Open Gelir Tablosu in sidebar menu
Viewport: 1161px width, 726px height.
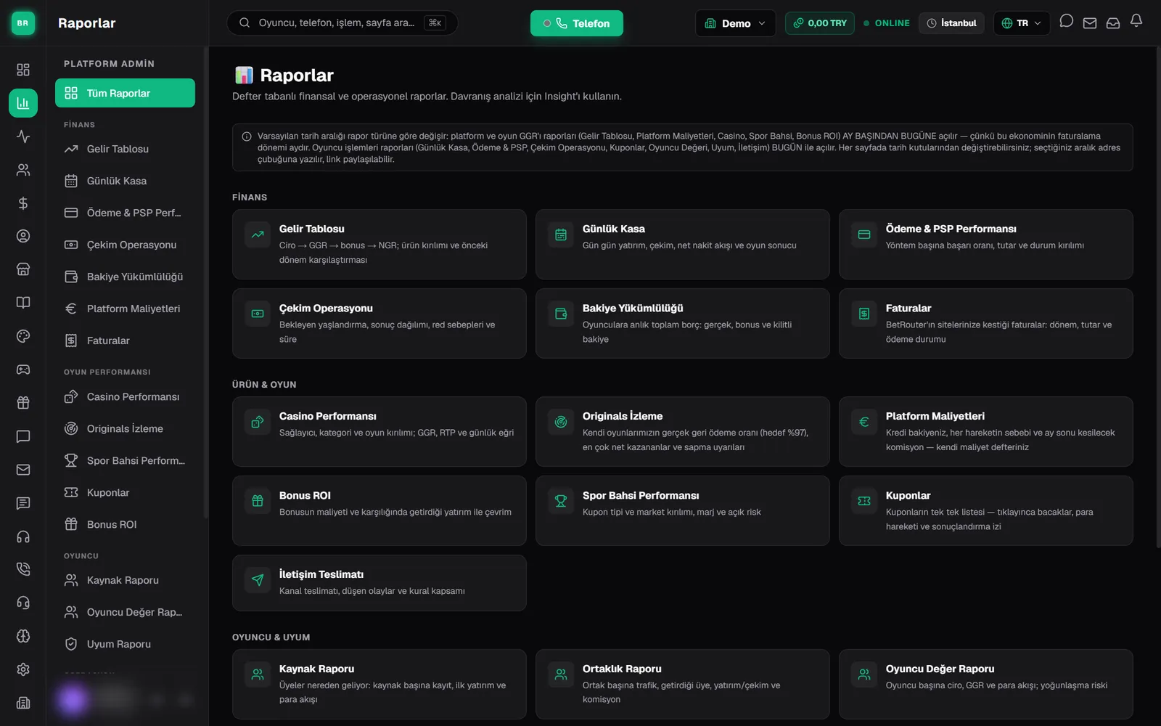(x=125, y=149)
